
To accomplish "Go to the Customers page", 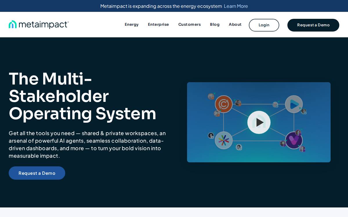I will (x=189, y=25).
